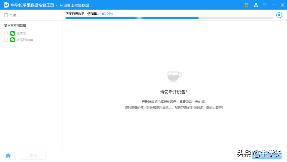Click the WeChat icon beside 微信(0)
The height and width of the screenshot is (162, 287).
click(12, 33)
